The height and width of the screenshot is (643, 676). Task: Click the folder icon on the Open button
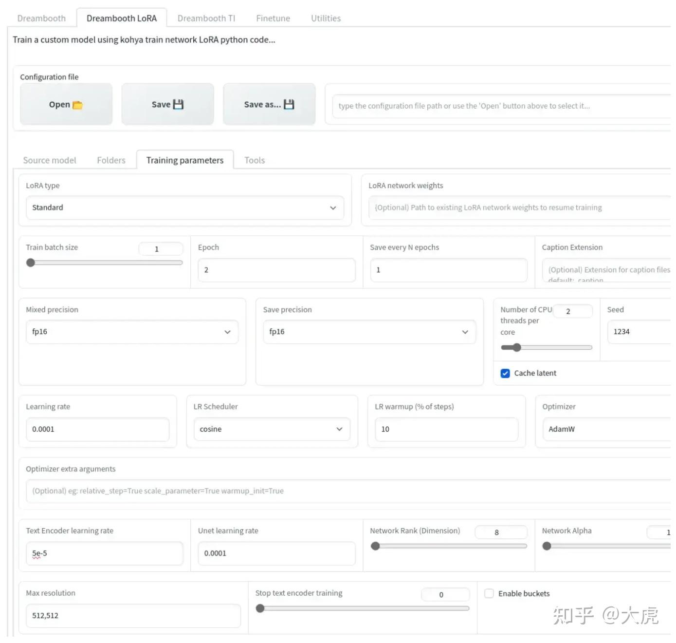[77, 104]
